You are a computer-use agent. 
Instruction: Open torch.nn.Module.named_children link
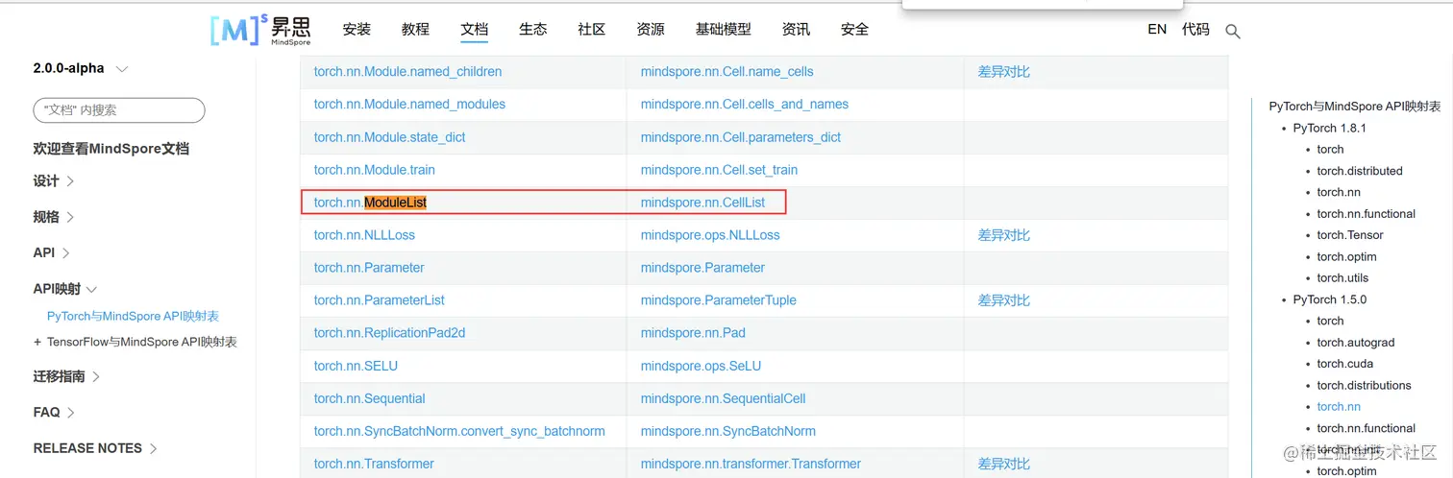pos(407,72)
